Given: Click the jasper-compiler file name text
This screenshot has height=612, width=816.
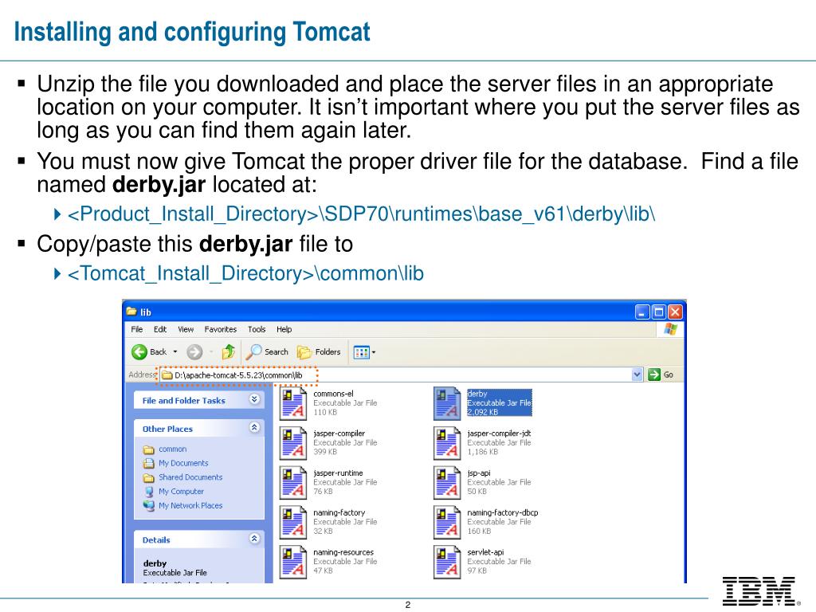Looking at the screenshot, I should 339,433.
